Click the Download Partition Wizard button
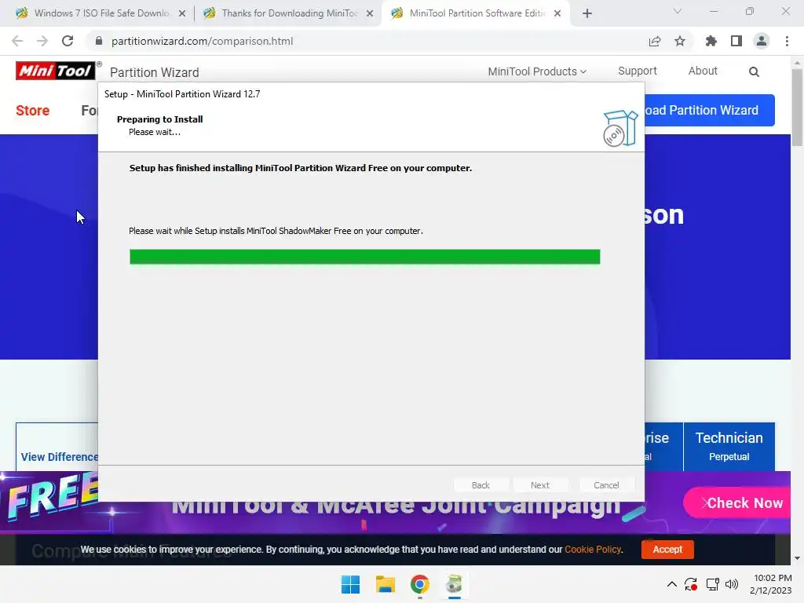Screen dimensions: 804x603 [710, 110]
